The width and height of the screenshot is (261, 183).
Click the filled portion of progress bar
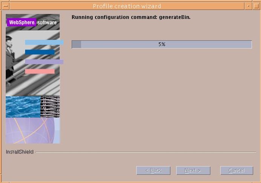pos(77,44)
